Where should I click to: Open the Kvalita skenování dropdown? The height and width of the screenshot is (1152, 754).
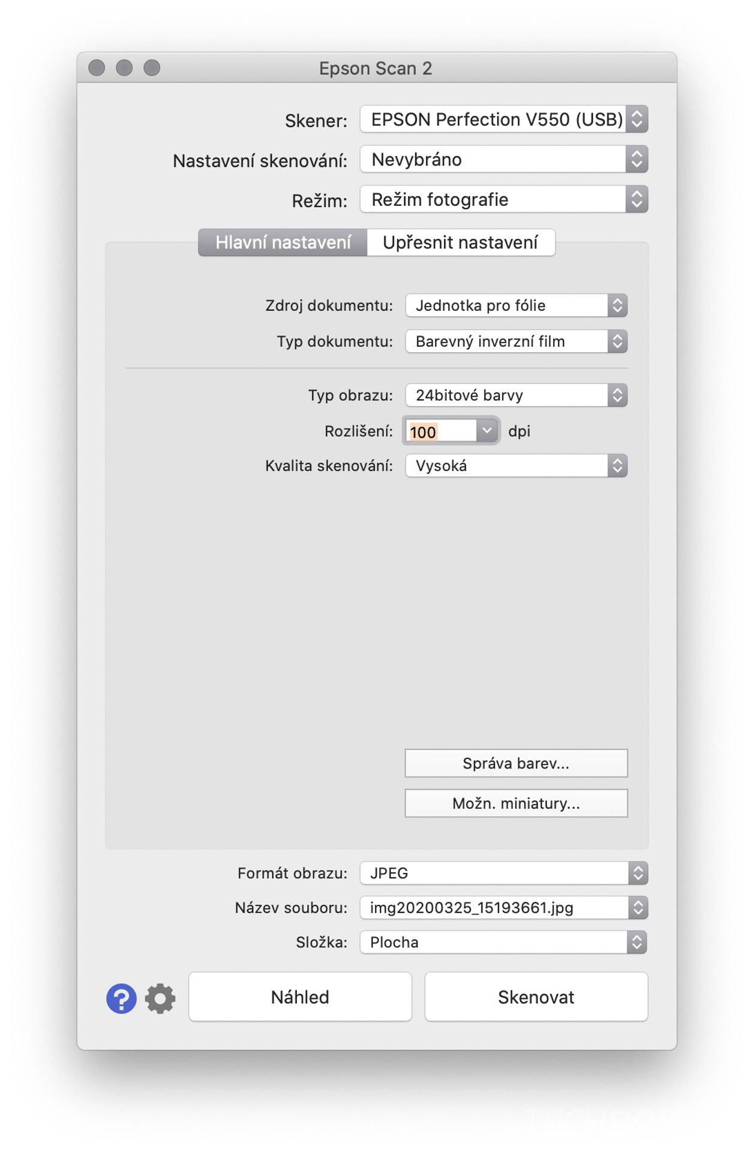click(516, 466)
